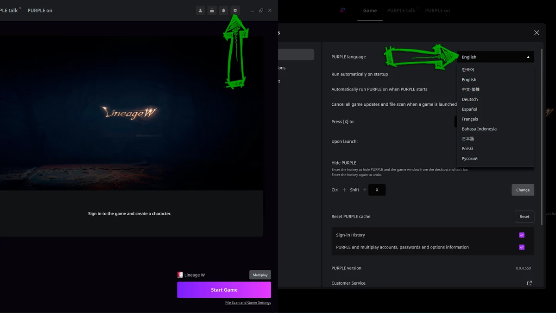Close the settings dialog with X
556x313 pixels.
(537, 32)
